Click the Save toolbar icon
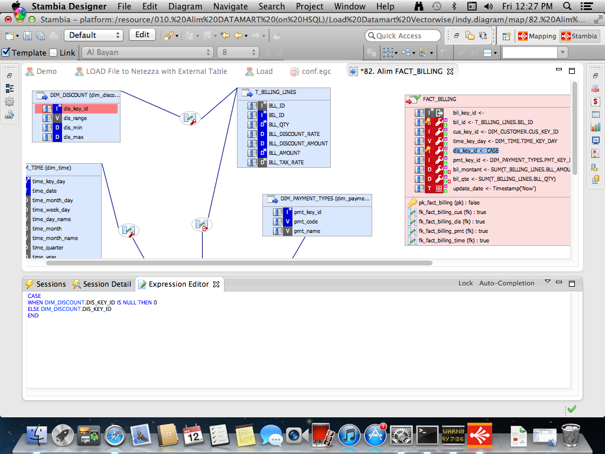This screenshot has width=605, height=454. click(27, 36)
